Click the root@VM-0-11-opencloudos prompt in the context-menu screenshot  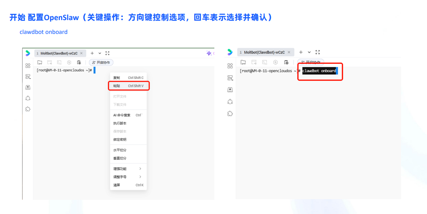pos(64,70)
